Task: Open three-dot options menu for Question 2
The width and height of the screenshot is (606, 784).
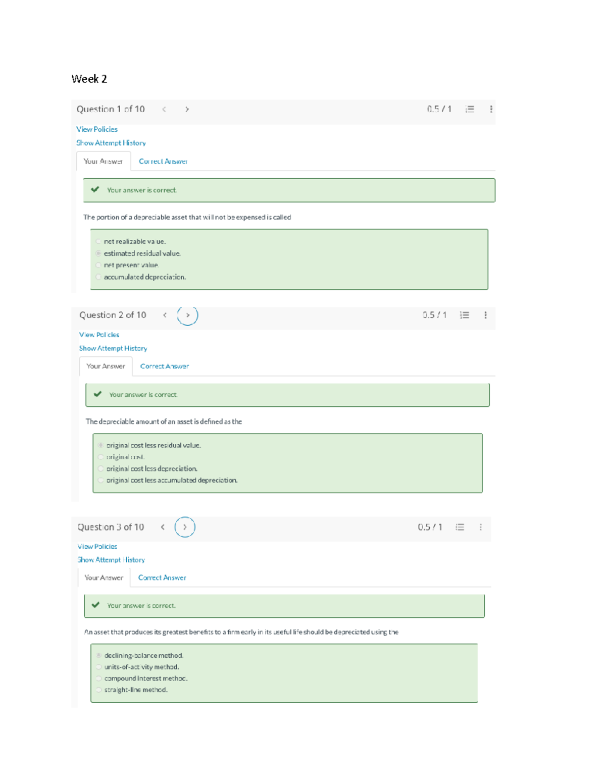Action: click(x=485, y=315)
